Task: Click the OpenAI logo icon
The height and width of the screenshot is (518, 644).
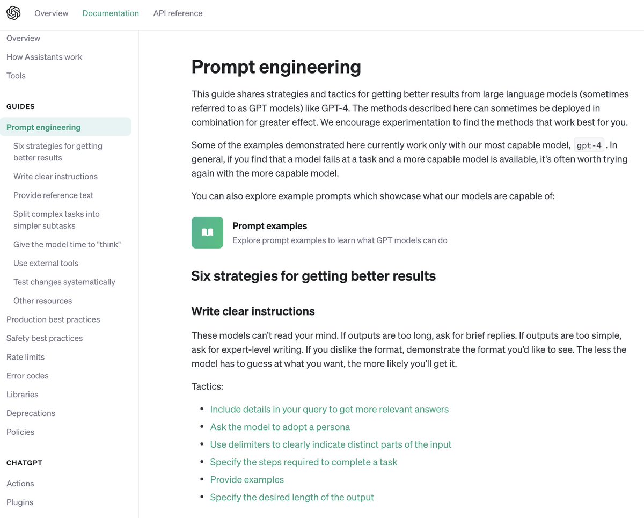Action: pyautogui.click(x=13, y=13)
